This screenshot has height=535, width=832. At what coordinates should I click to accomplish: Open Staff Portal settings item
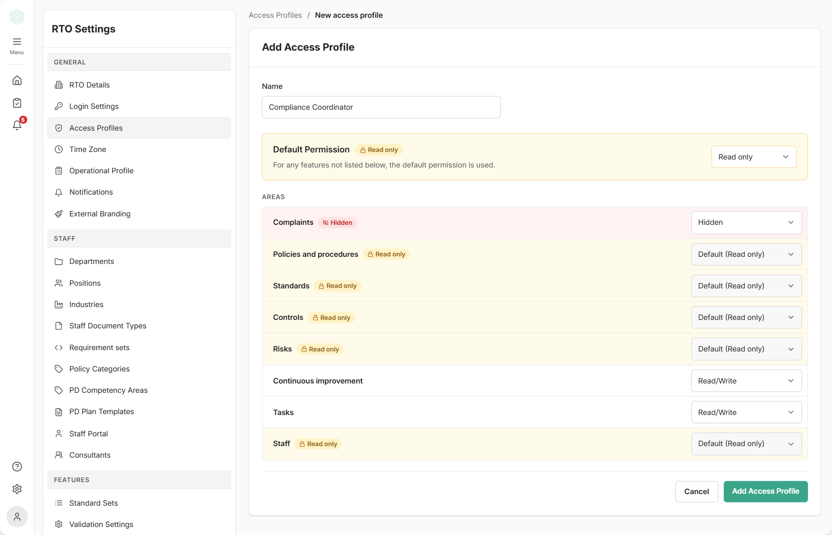coord(139,434)
